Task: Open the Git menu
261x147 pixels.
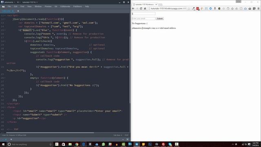Action: point(56,7)
